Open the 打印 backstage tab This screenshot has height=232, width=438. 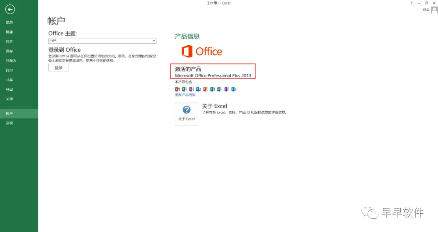[x=9, y=70]
